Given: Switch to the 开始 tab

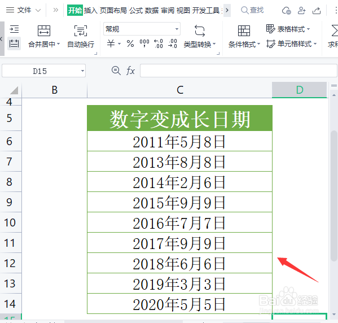Looking at the screenshot, I should pos(75,10).
